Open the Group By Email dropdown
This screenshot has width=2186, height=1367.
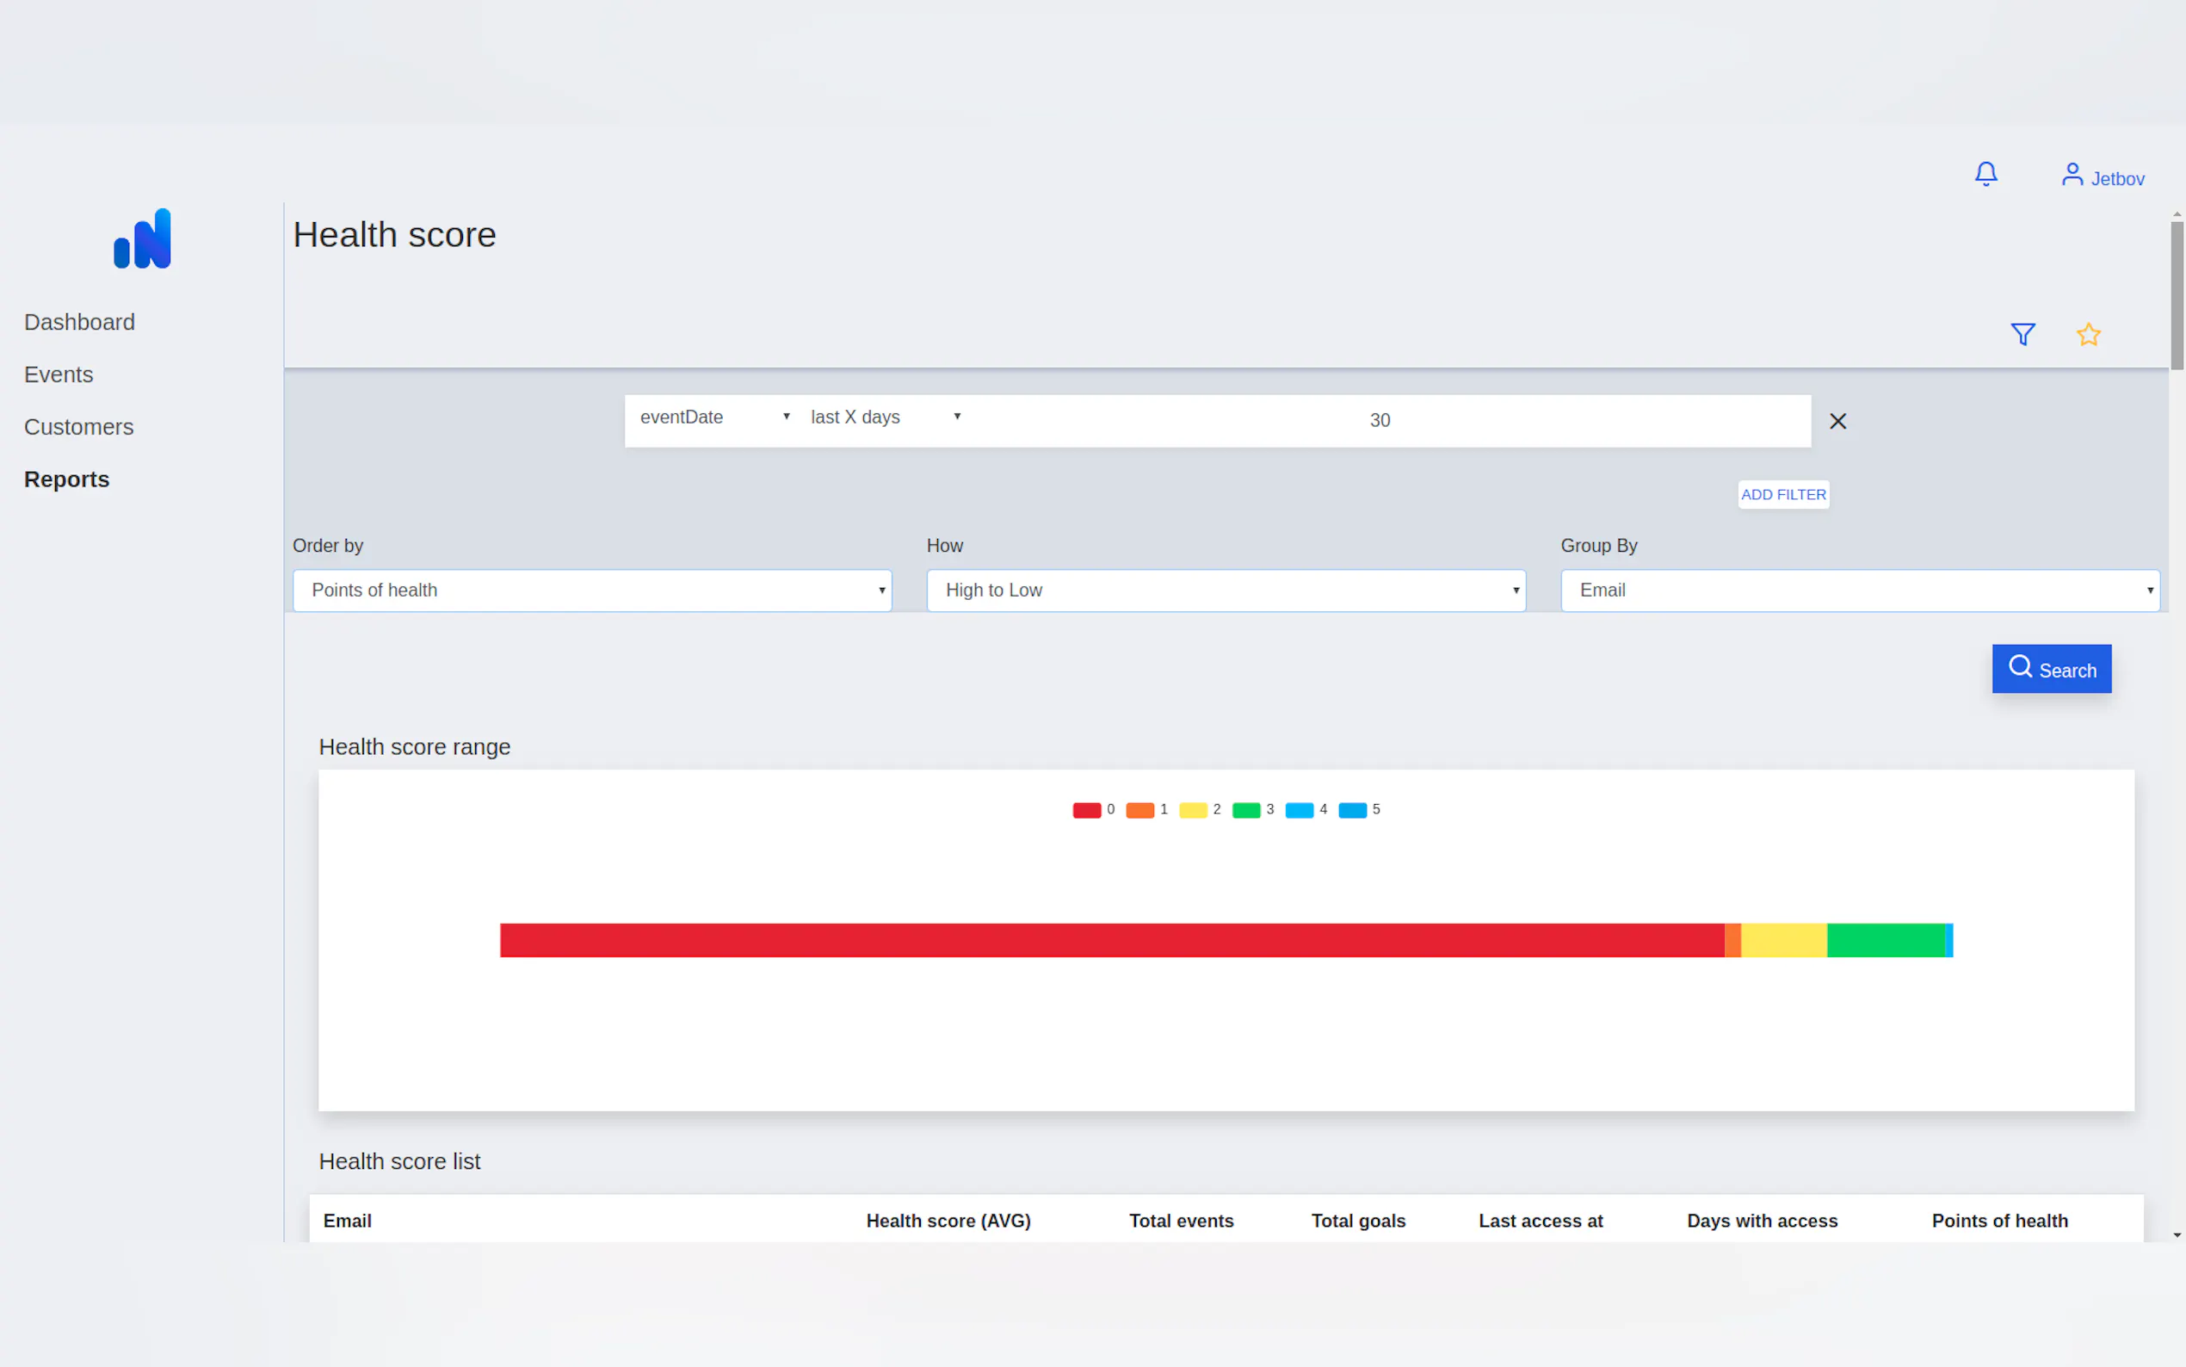pyautogui.click(x=1859, y=591)
